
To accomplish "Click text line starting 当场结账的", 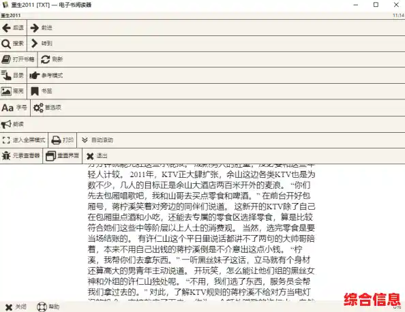I will tap(201, 238).
